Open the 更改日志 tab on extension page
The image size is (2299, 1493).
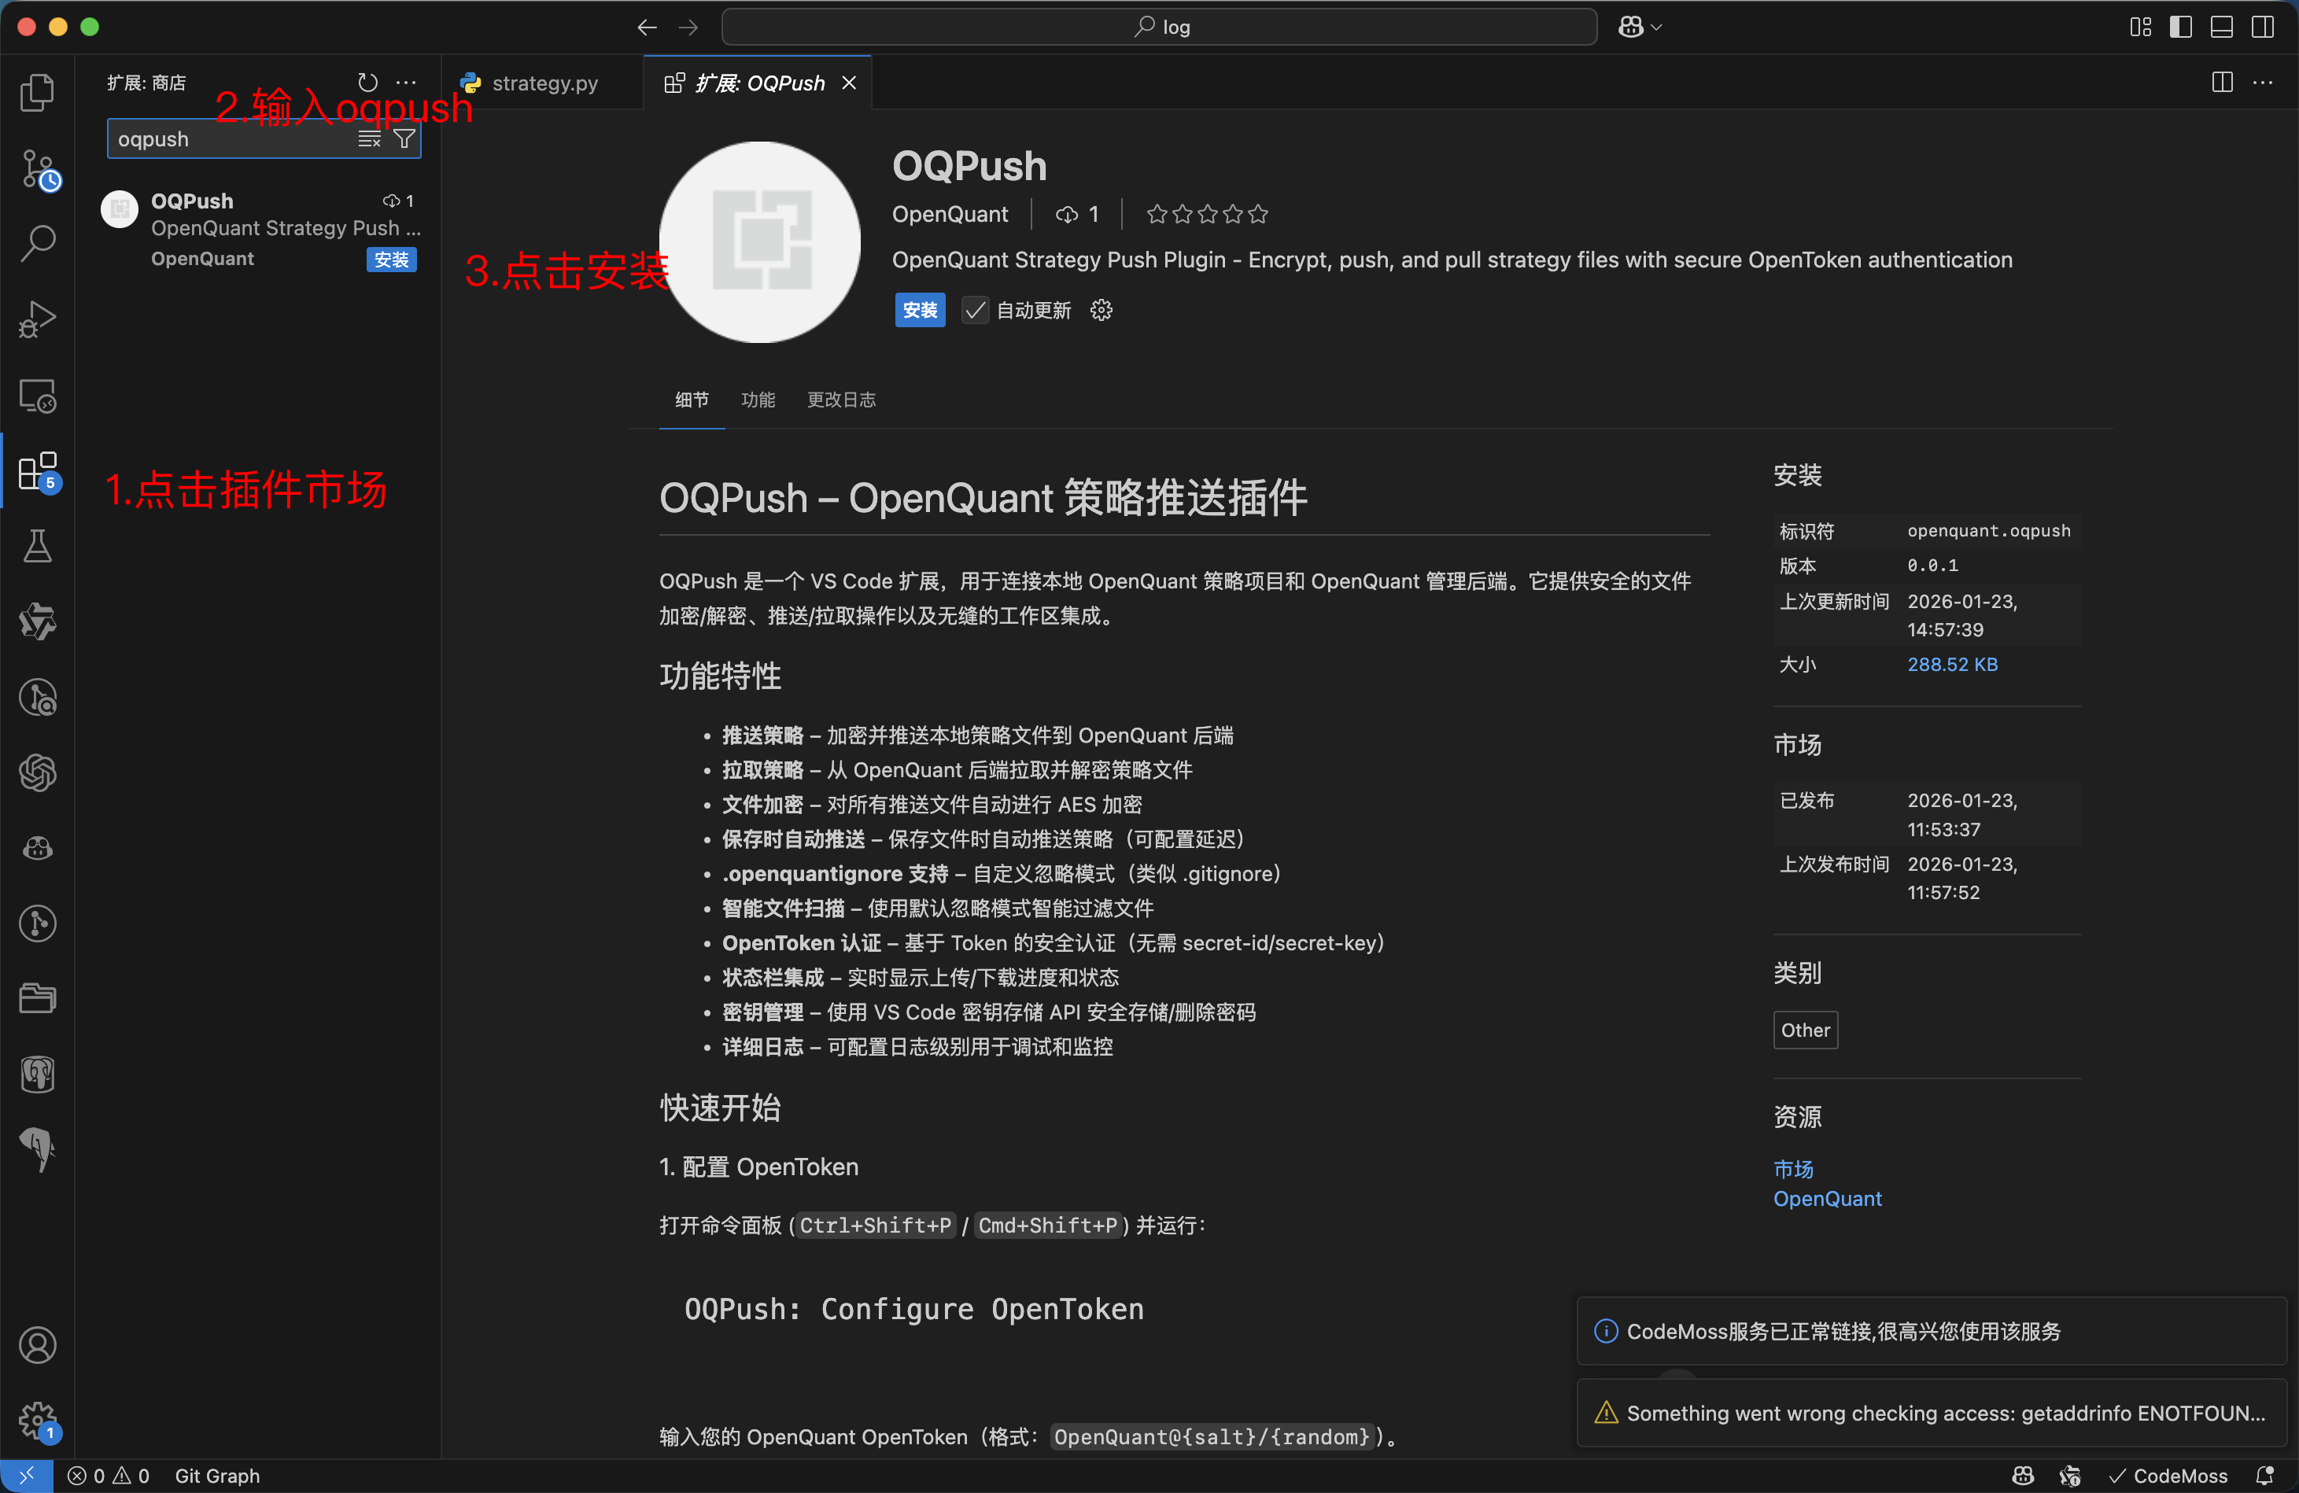pyautogui.click(x=840, y=400)
